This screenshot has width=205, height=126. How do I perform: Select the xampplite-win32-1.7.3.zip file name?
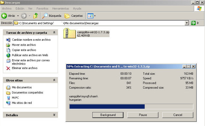(x=93, y=32)
